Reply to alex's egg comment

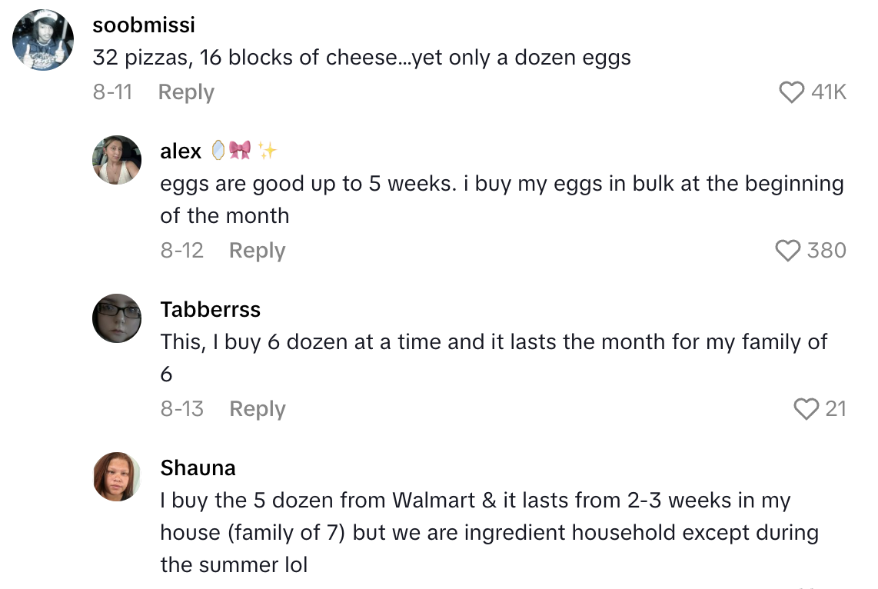257,250
